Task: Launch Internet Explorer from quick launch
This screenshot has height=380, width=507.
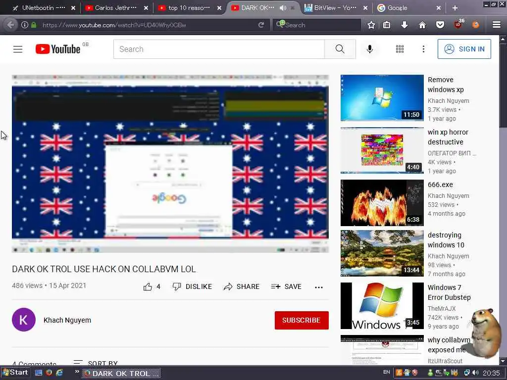Action: click(x=59, y=373)
